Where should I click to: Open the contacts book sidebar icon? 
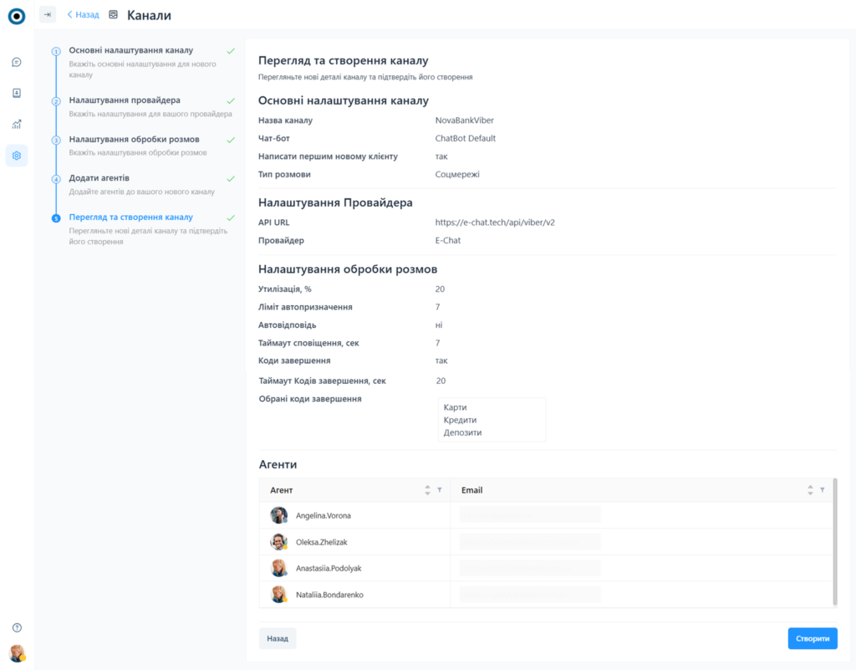17,93
